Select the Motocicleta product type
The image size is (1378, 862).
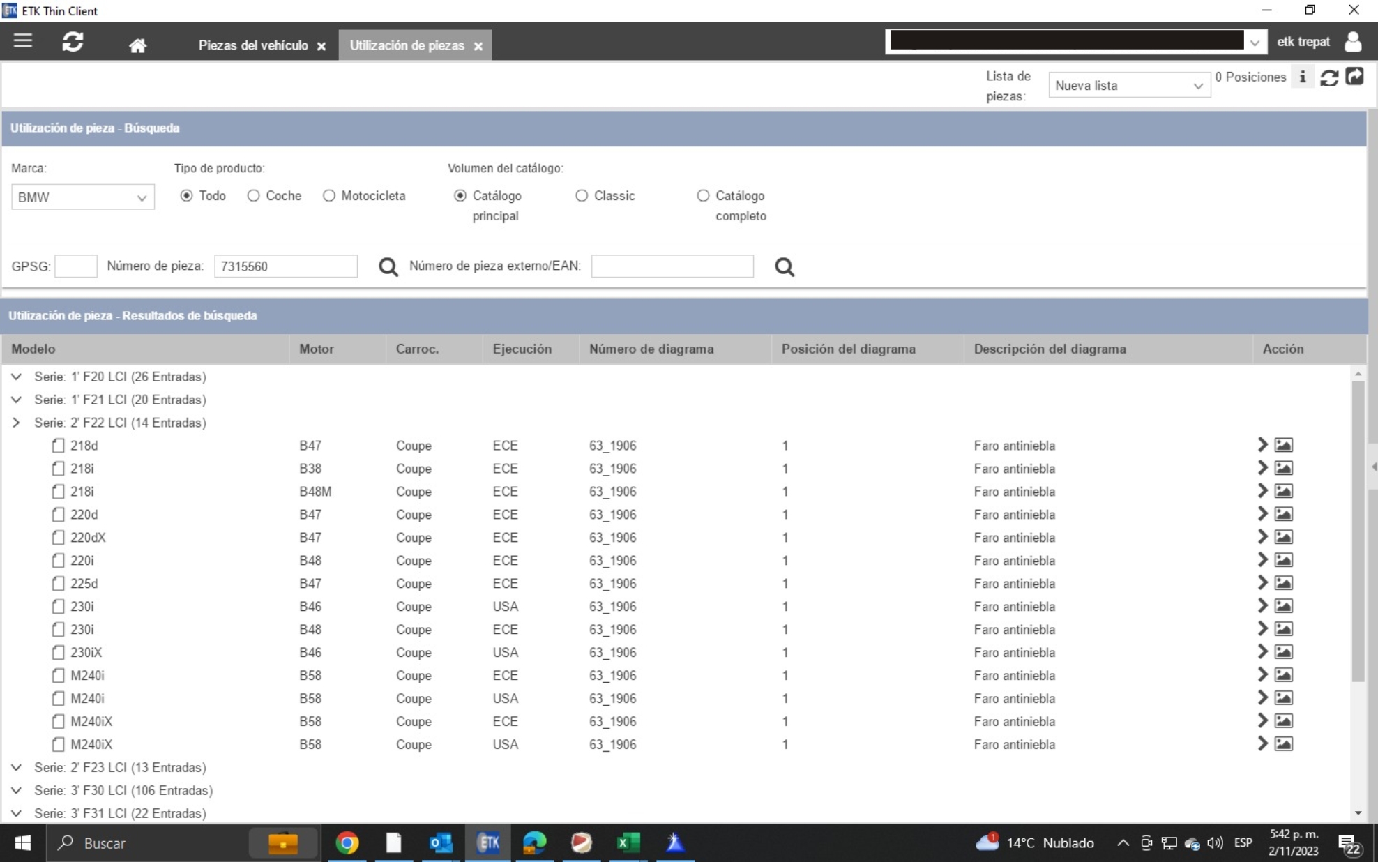coord(329,196)
